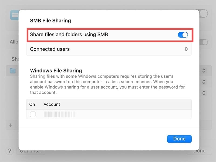Viewport: 216px width, 162px height.
Task: Click the connected users count value 0
Action: click(x=186, y=49)
